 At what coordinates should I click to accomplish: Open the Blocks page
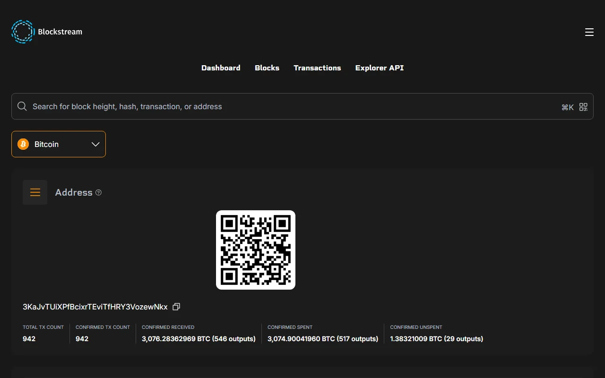(x=267, y=68)
